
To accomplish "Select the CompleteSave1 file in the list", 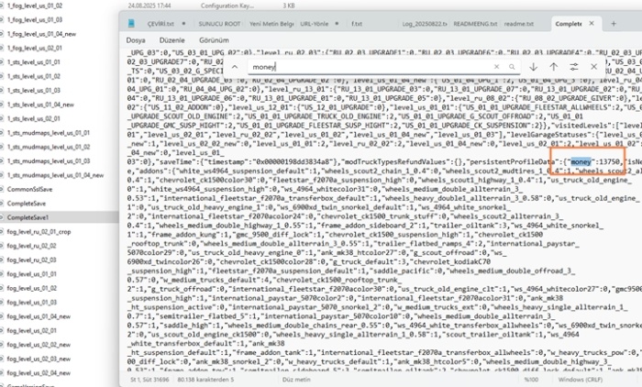I will [28, 218].
